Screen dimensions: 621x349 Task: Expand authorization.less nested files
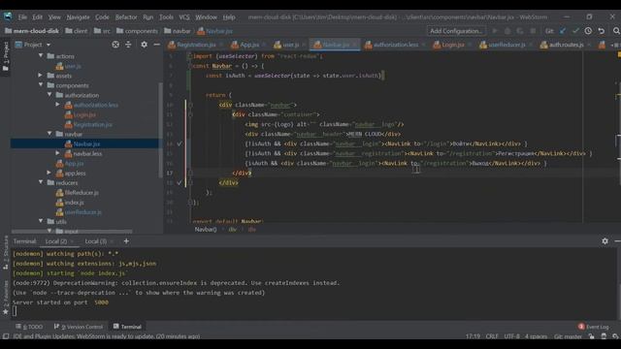pos(58,105)
